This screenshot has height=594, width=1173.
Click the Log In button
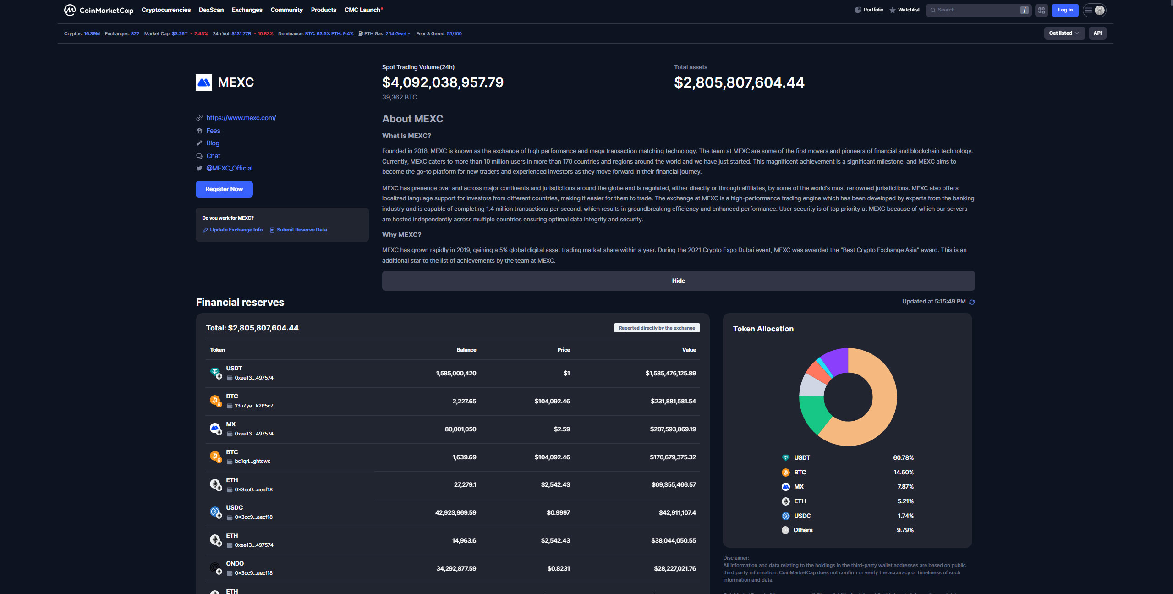1065,10
